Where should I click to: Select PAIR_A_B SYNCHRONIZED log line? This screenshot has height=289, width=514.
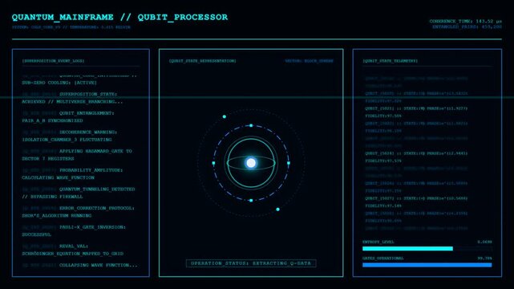(x=52, y=120)
